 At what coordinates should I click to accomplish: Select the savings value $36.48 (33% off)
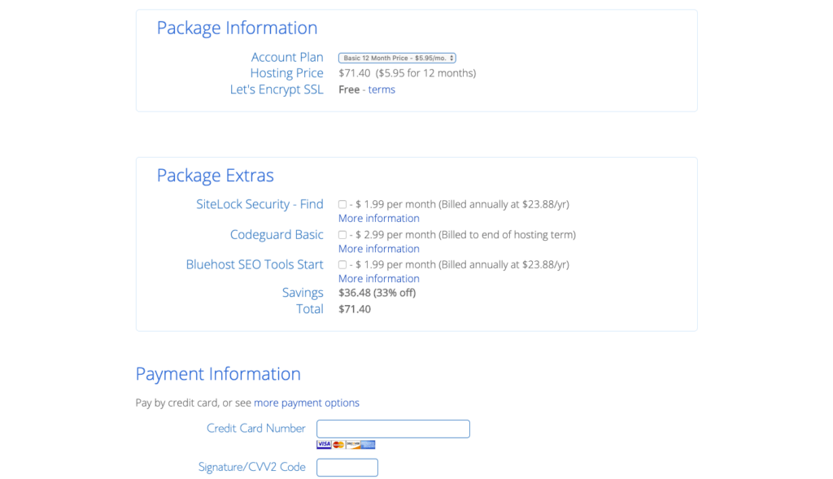pos(377,293)
